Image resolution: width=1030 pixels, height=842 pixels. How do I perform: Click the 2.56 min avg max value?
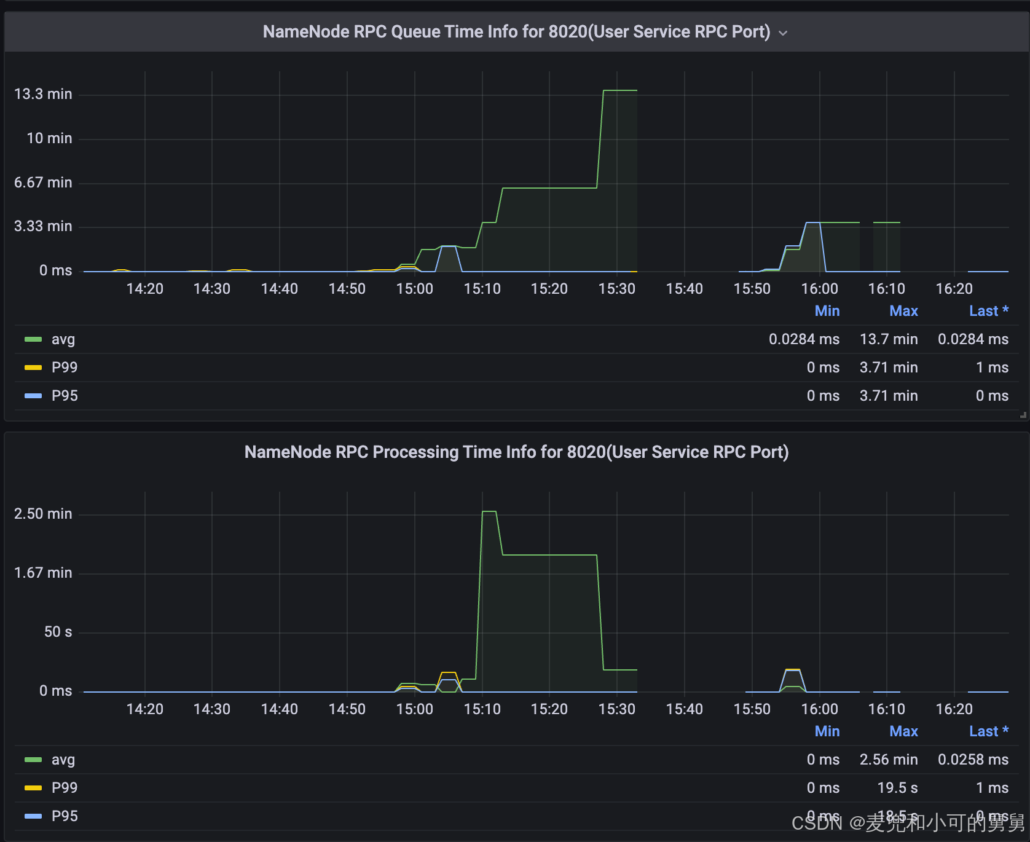pyautogui.click(x=889, y=760)
